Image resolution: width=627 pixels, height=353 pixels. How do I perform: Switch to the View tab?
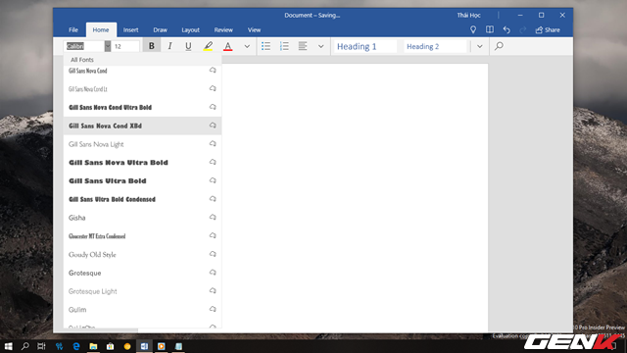254,29
